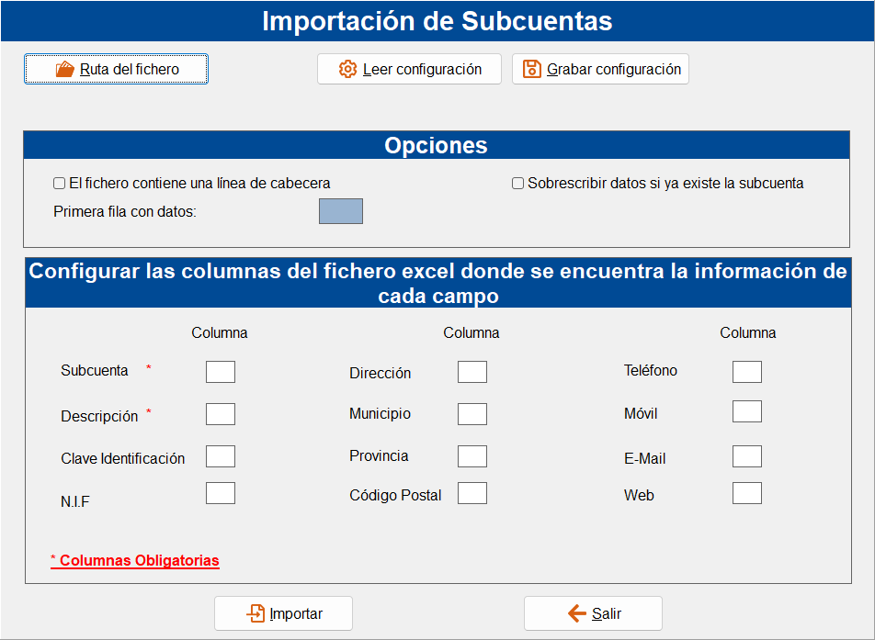This screenshot has width=875, height=640.
Task: Click the Código Postal column box
Action: click(x=472, y=493)
